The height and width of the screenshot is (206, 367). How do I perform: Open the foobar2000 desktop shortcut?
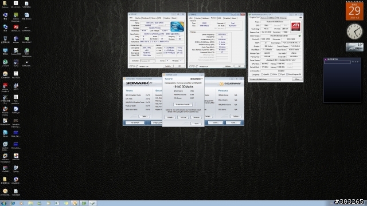16,51
